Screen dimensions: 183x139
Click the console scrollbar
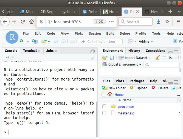(97, 119)
